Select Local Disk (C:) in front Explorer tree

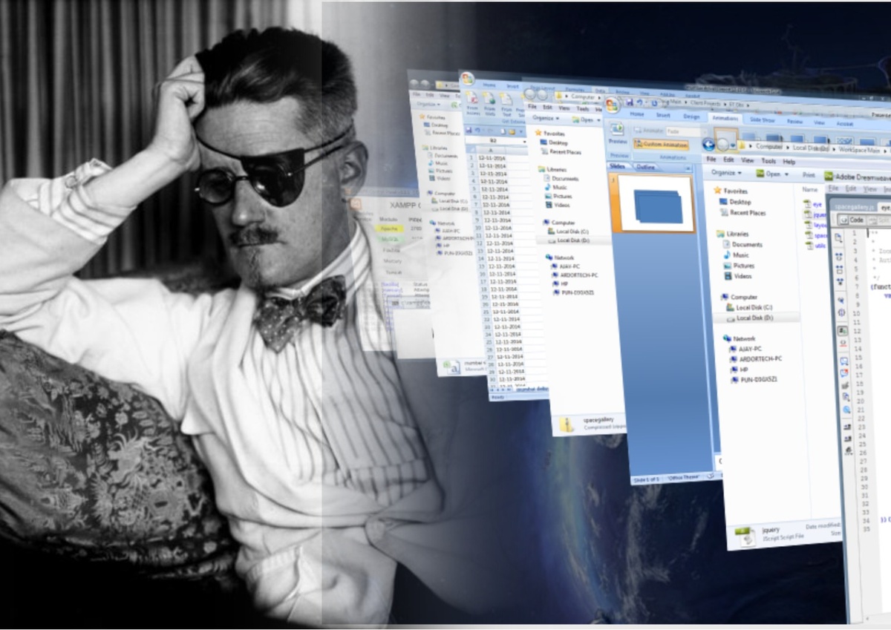pyautogui.click(x=748, y=307)
